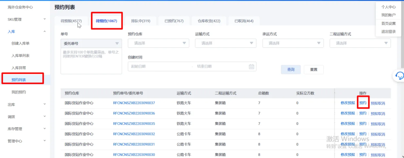Image resolution: width=404 pixels, height=158 pixels.
Task: Open the 预约仓库 dropdown
Action: (159, 43)
